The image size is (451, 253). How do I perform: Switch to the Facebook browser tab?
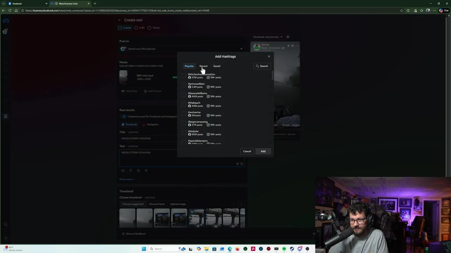[x=27, y=4]
